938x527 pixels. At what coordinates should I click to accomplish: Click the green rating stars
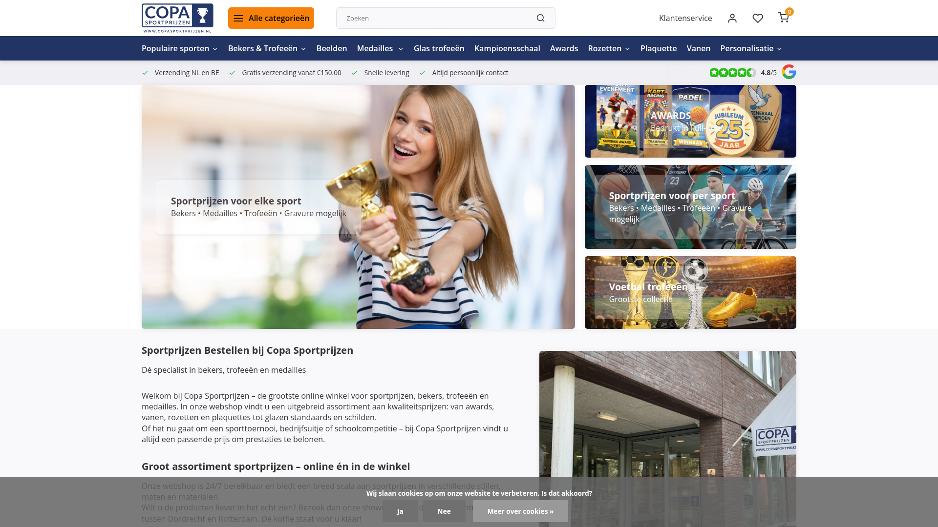[732, 73]
